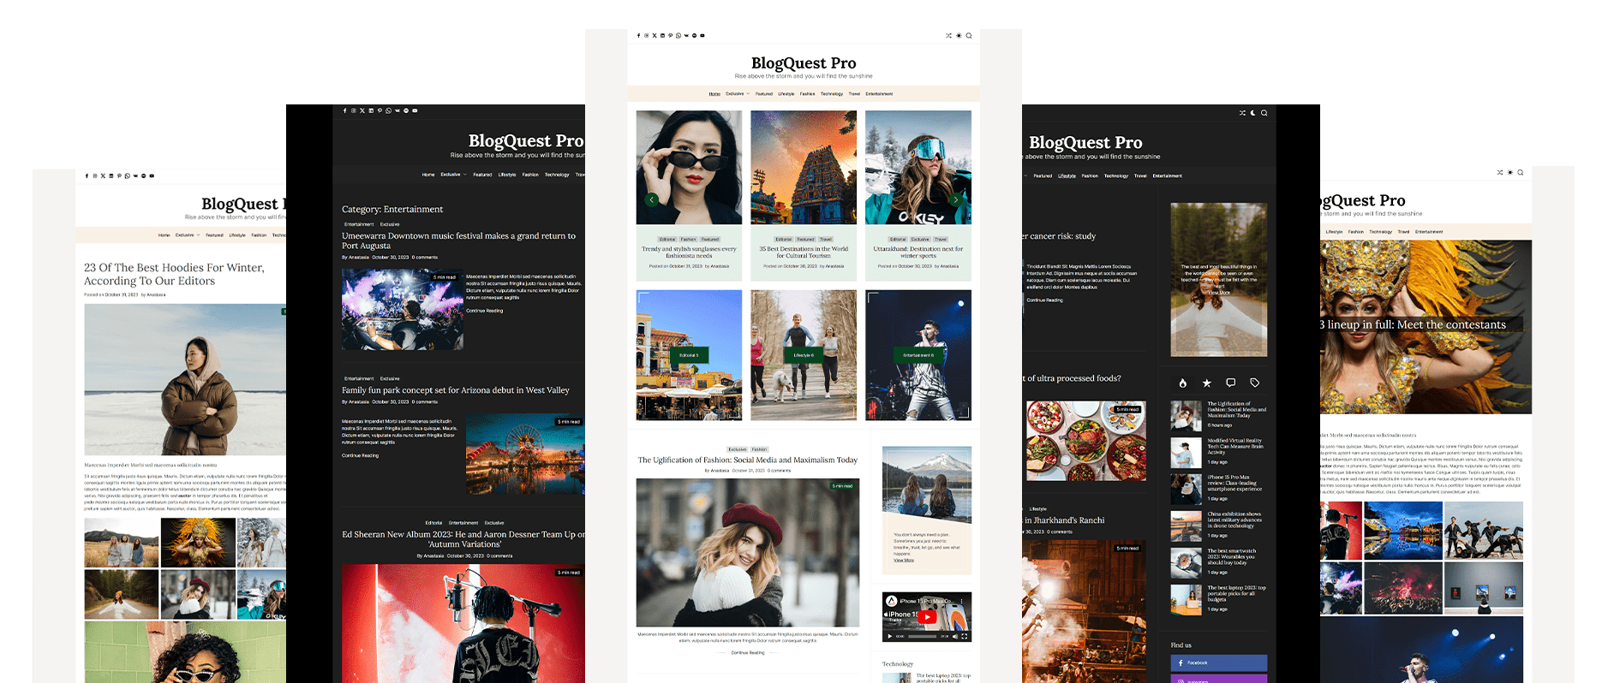
Task: Open Fashion in center page menu
Action: pyautogui.click(x=808, y=94)
